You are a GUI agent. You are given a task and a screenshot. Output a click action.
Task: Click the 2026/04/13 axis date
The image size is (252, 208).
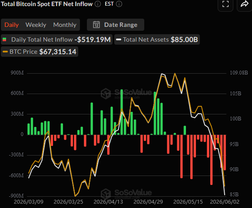(x=108, y=202)
